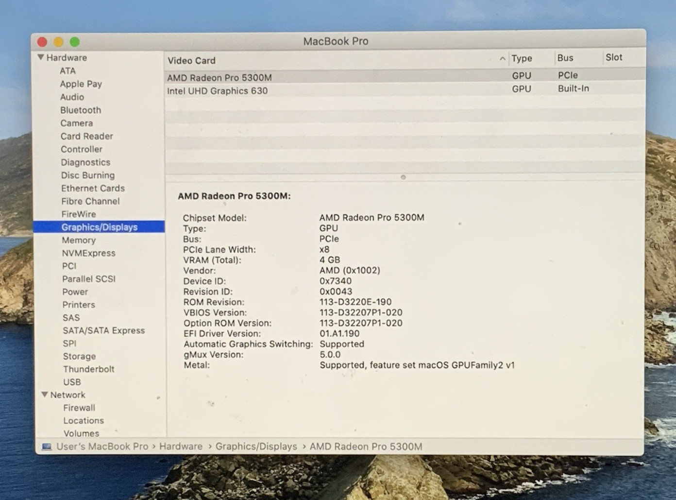Select USB in the sidebar

tap(72, 382)
